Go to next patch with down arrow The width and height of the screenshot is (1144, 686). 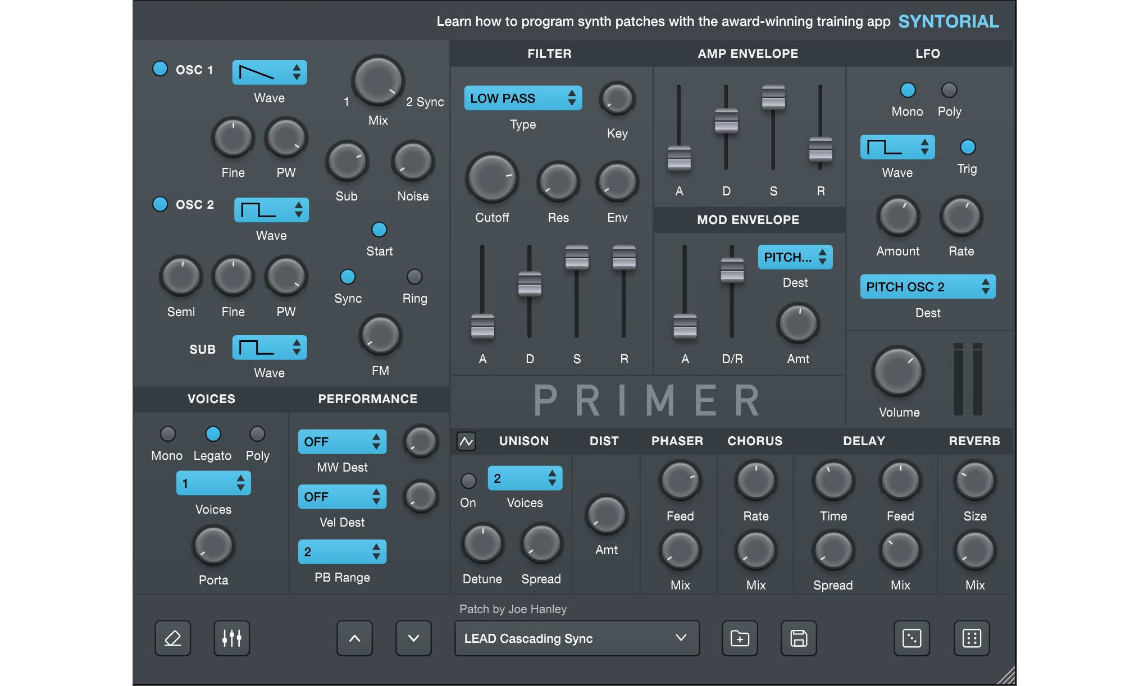413,638
